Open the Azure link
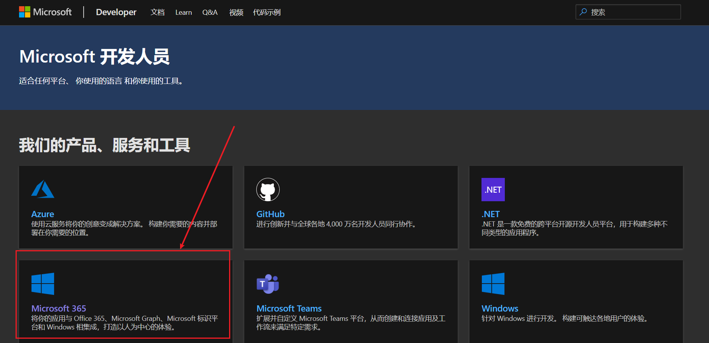The height and width of the screenshot is (343, 709). (x=42, y=214)
